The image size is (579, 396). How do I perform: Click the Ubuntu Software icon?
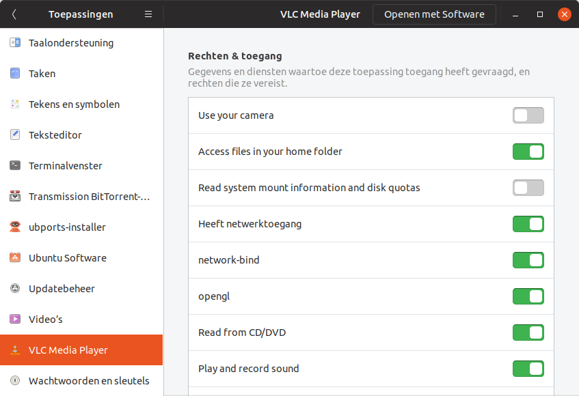(x=15, y=258)
